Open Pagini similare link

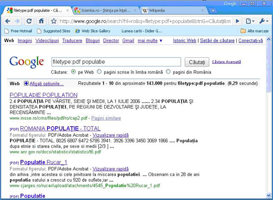(106, 118)
